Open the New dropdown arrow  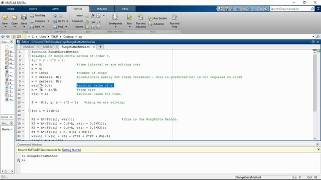coord(5,27)
